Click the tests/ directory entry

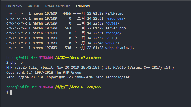pos(111,38)
